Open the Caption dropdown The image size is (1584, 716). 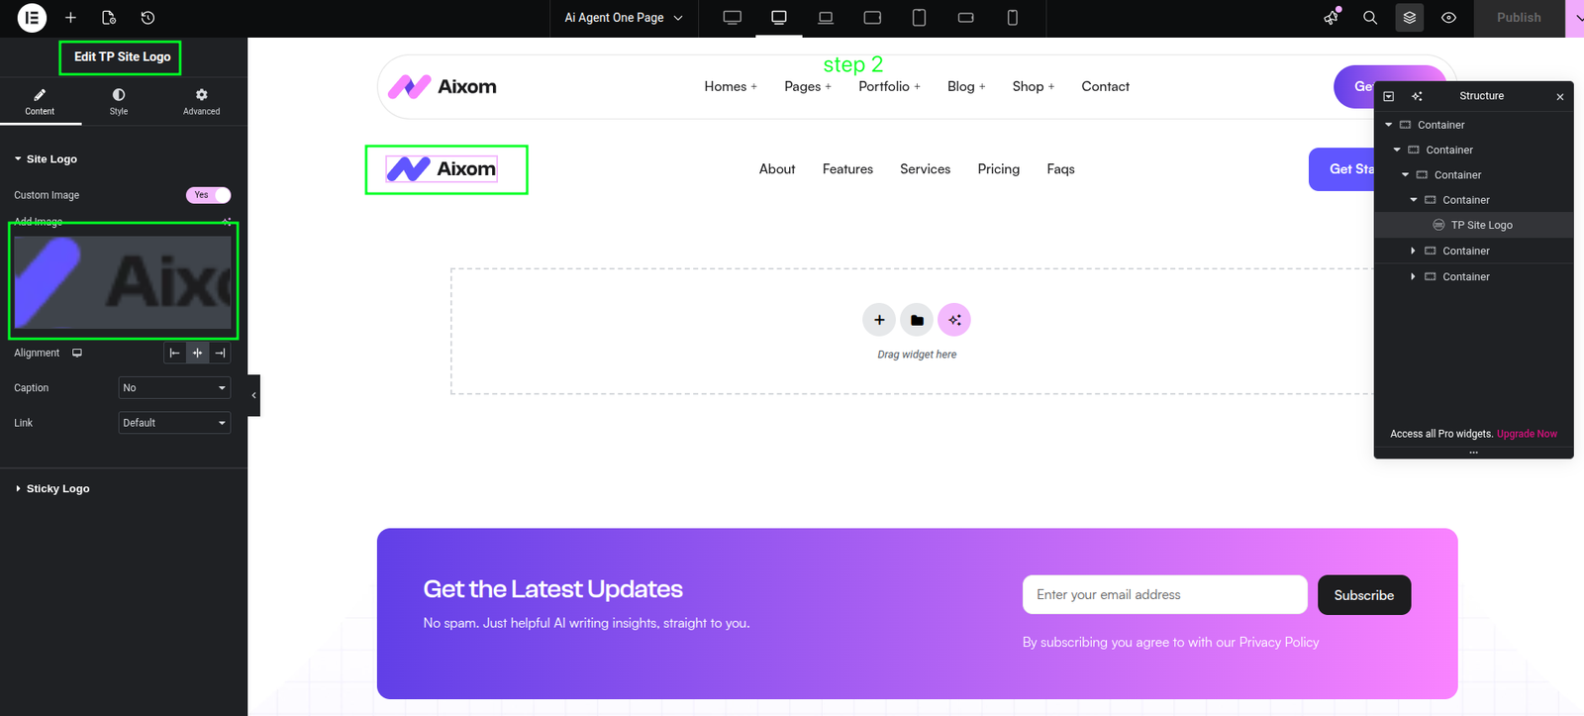point(174,388)
